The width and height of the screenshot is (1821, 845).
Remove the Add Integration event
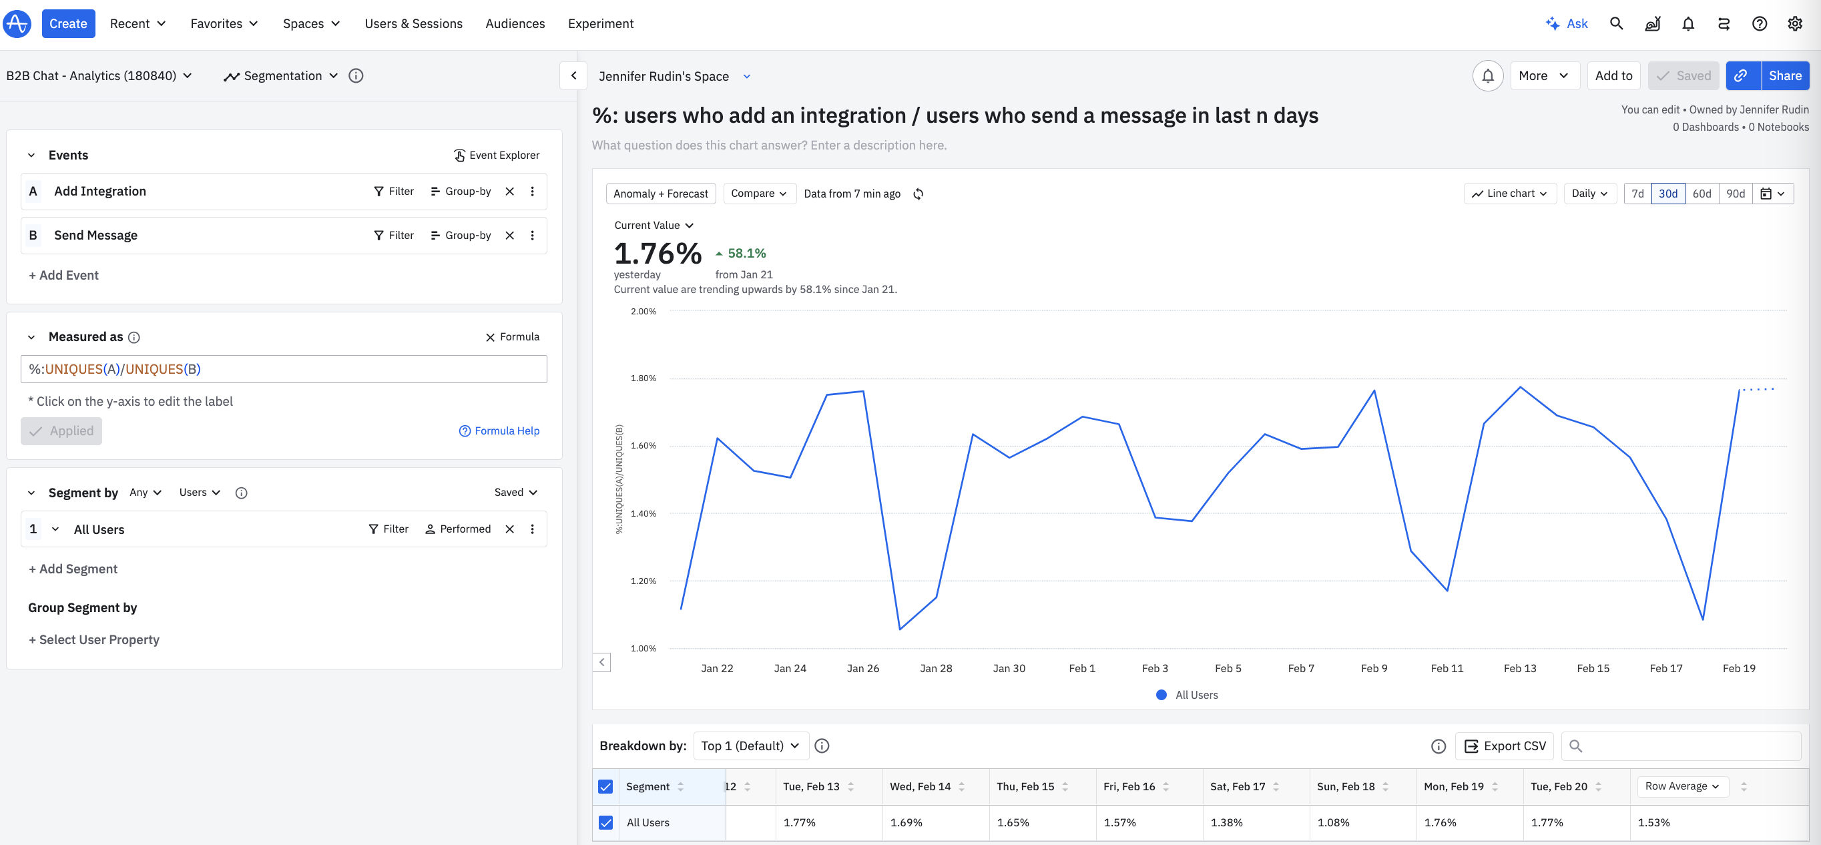510,192
